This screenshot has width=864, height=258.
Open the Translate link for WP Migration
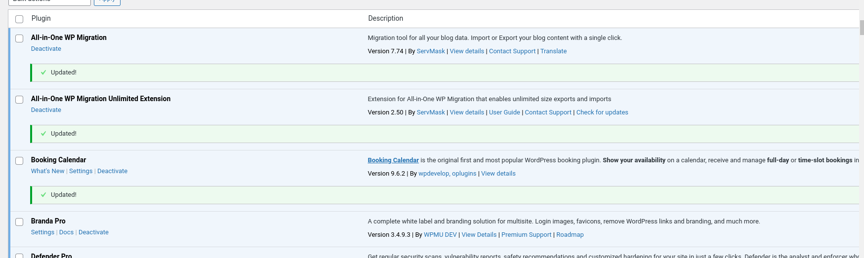point(553,51)
